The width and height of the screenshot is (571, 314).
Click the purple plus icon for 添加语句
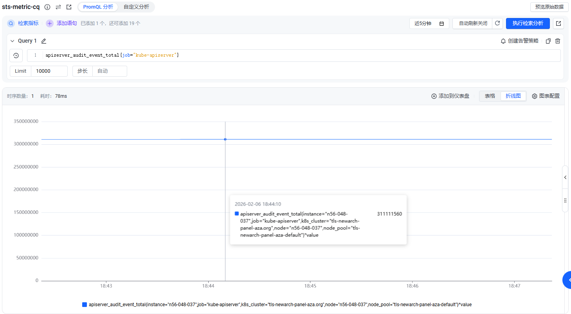pos(50,23)
